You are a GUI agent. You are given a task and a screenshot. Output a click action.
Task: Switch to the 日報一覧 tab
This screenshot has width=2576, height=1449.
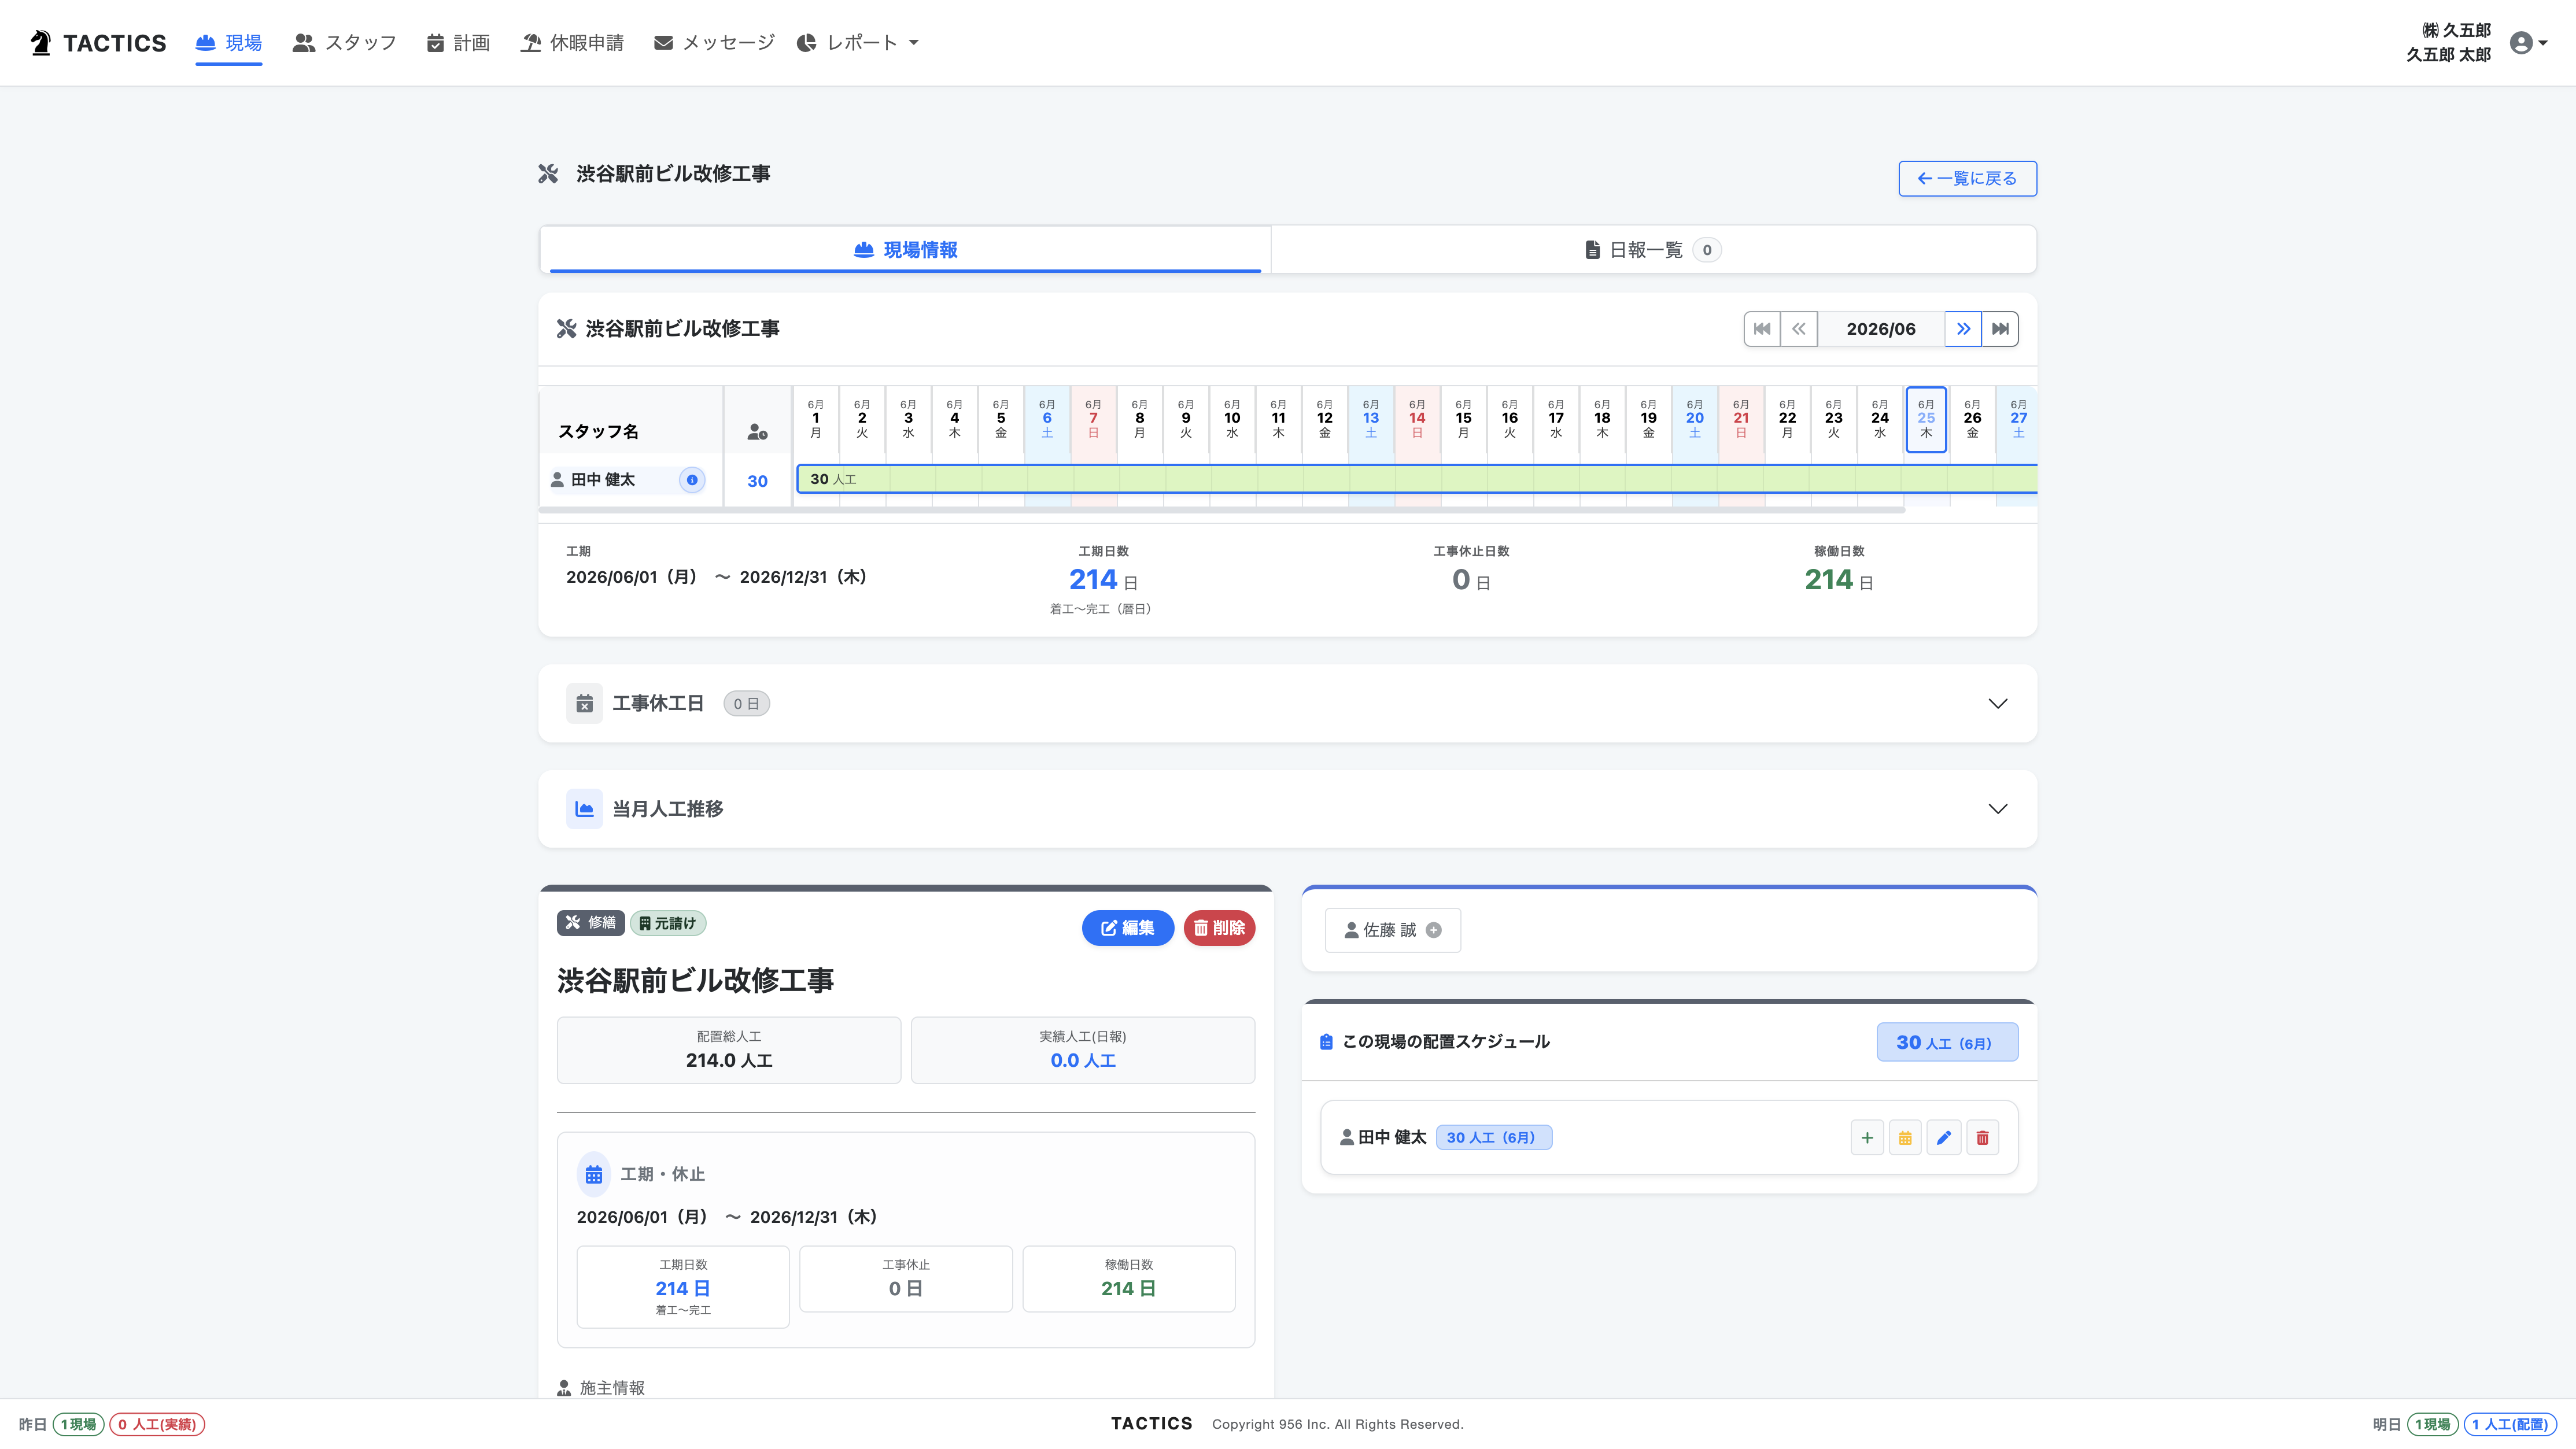coord(1653,250)
